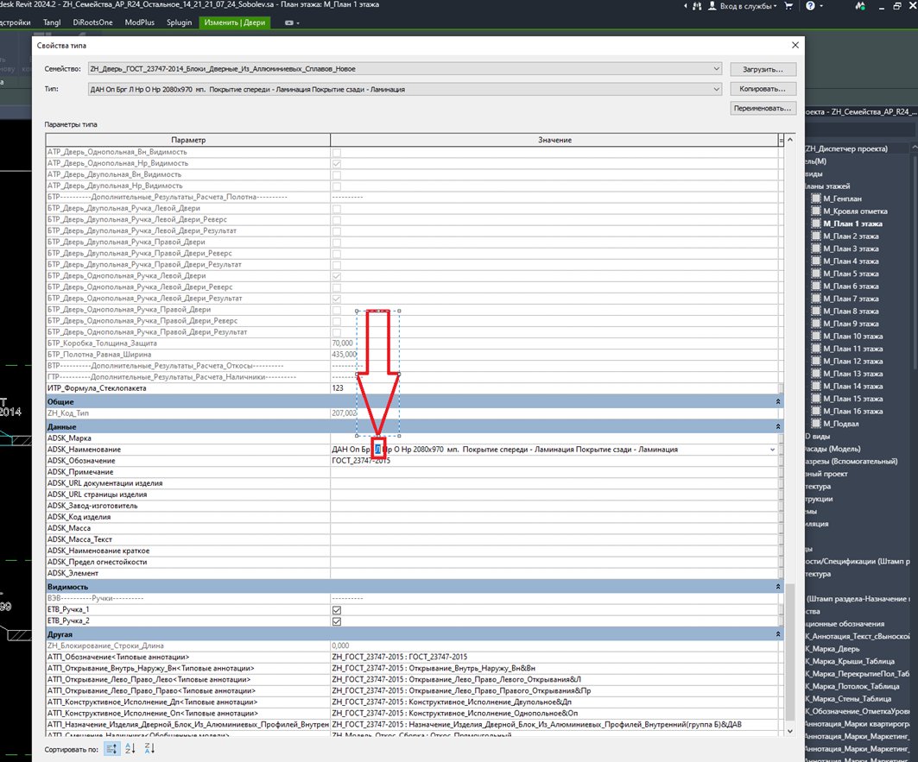Select М_План 8 этажа in project browser

tap(851, 312)
